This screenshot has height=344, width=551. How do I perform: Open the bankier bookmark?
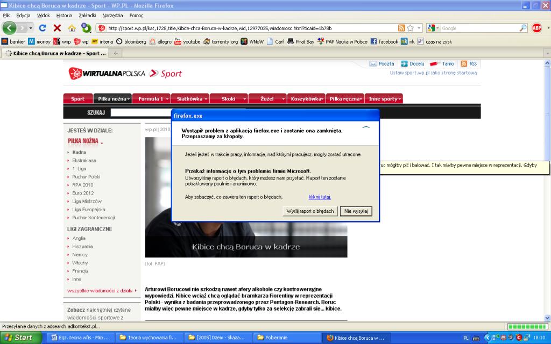13,41
